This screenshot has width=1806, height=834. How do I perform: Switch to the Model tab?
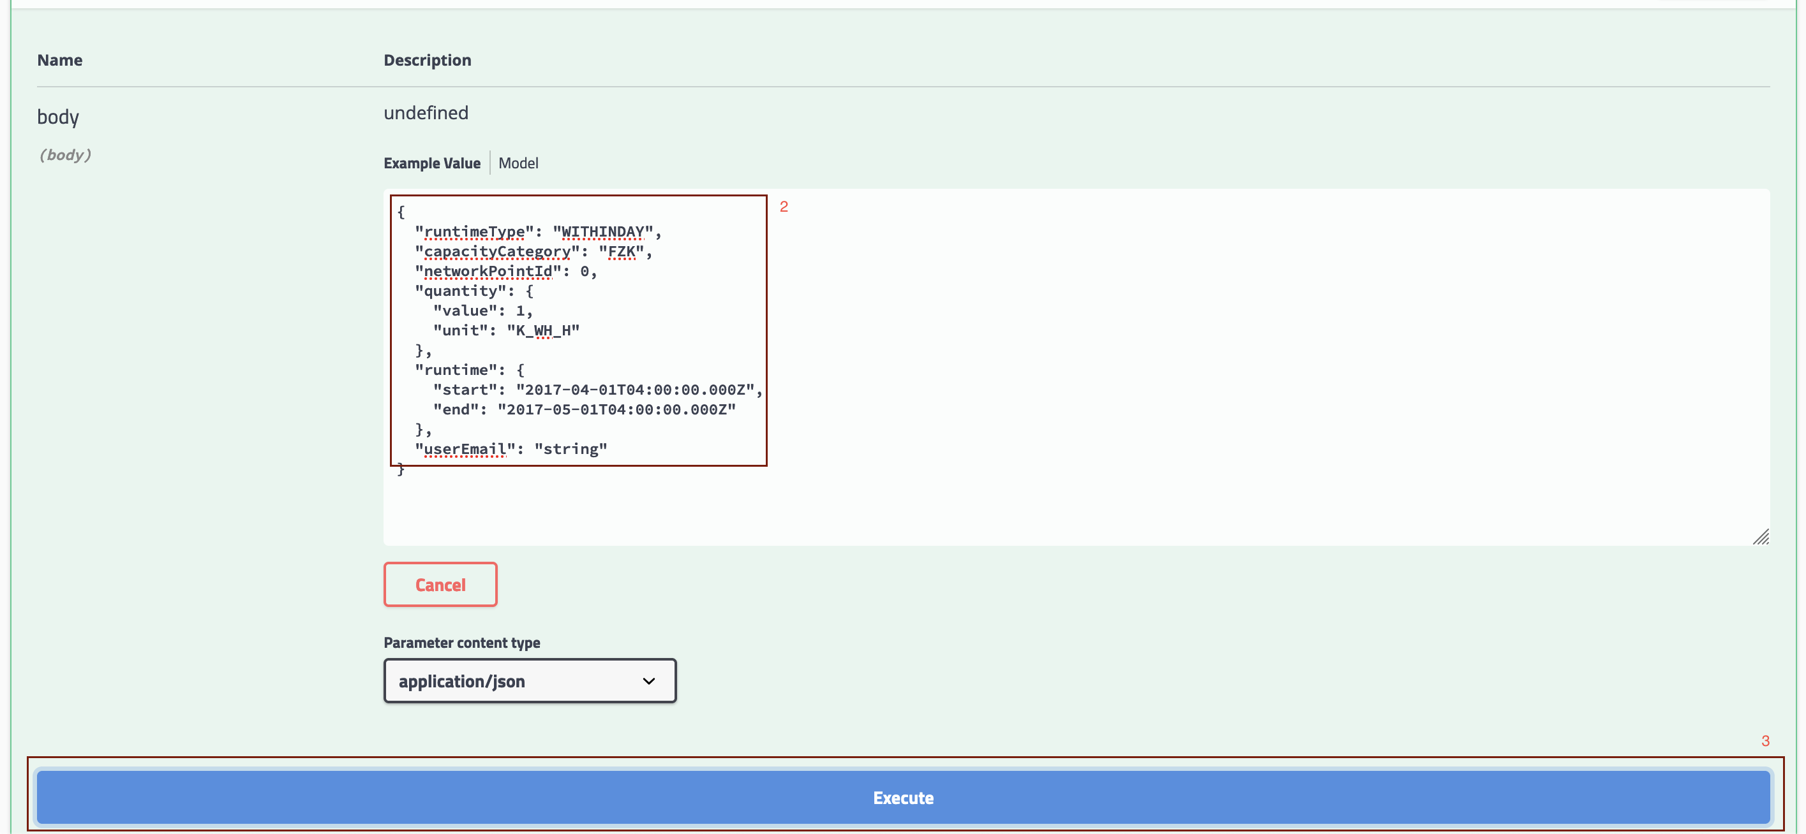518,163
